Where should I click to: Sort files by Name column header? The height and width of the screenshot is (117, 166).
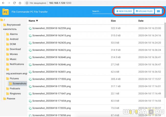pyautogui.click(x=33, y=21)
